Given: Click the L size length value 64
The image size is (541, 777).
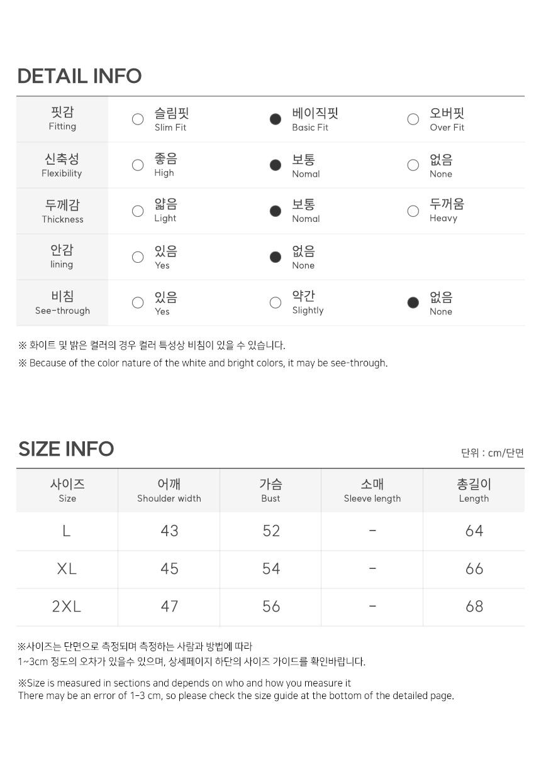Looking at the screenshot, I should (474, 531).
